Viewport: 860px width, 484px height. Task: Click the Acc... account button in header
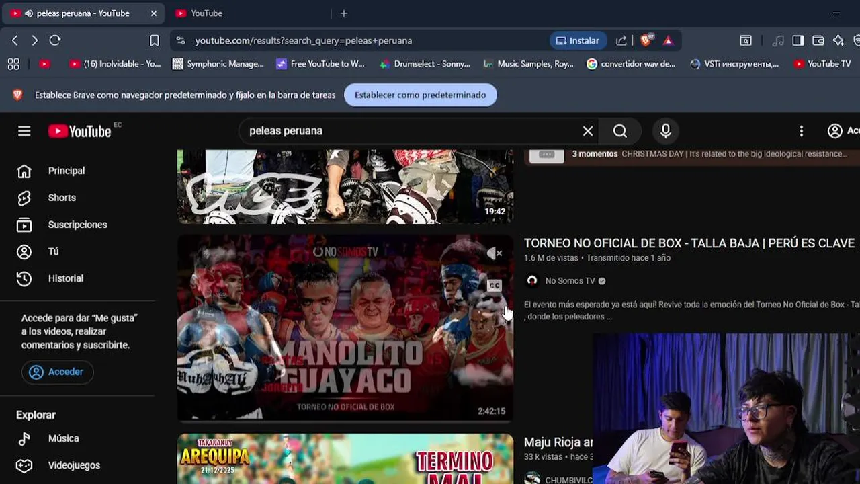coord(843,131)
